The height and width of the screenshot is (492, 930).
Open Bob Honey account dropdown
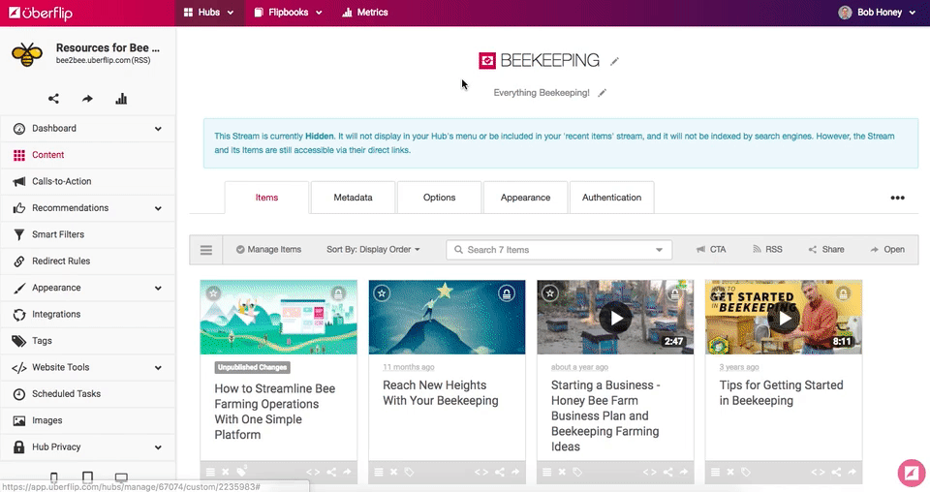pyautogui.click(x=878, y=13)
